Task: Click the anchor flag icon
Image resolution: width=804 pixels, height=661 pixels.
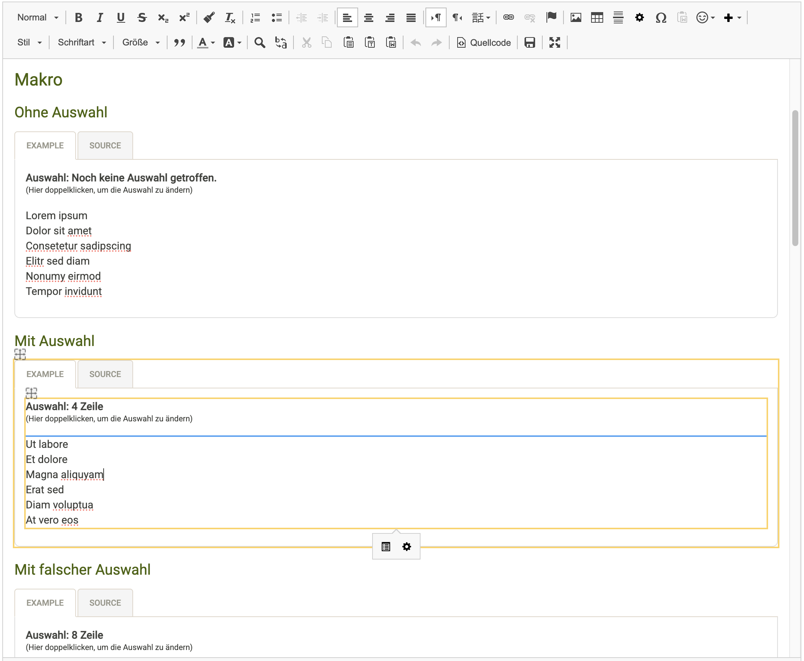Action: [551, 17]
